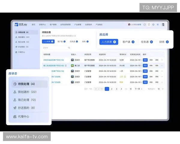Click the small blue badge icon beside avatar
The width and height of the screenshot is (180, 144).
tap(158, 25)
